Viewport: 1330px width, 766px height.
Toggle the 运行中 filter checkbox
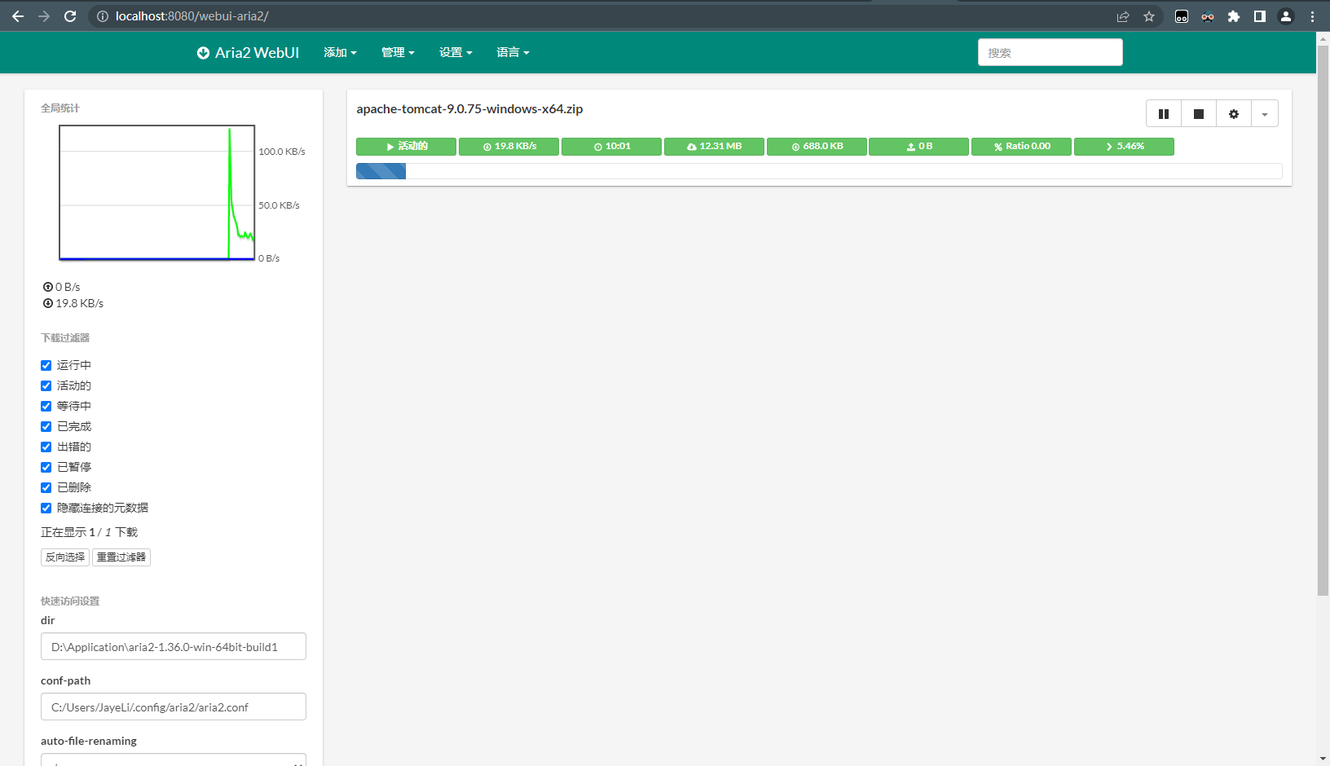tap(46, 365)
